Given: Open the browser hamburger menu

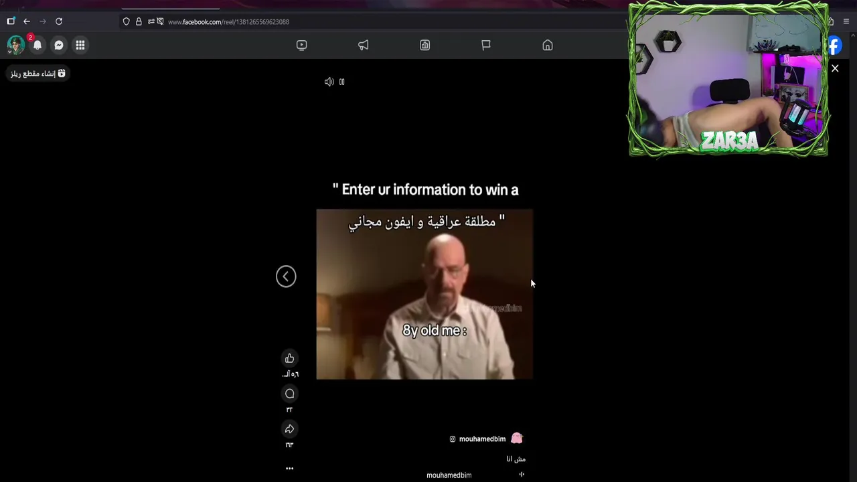Looking at the screenshot, I should 846,21.
